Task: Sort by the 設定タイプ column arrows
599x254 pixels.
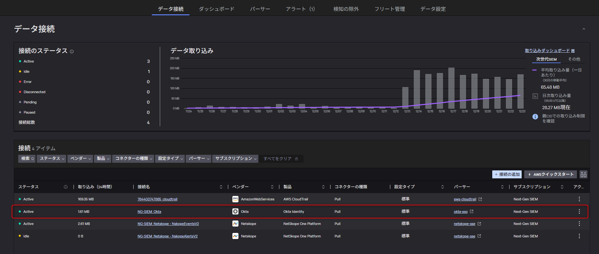Action: click(x=442, y=187)
